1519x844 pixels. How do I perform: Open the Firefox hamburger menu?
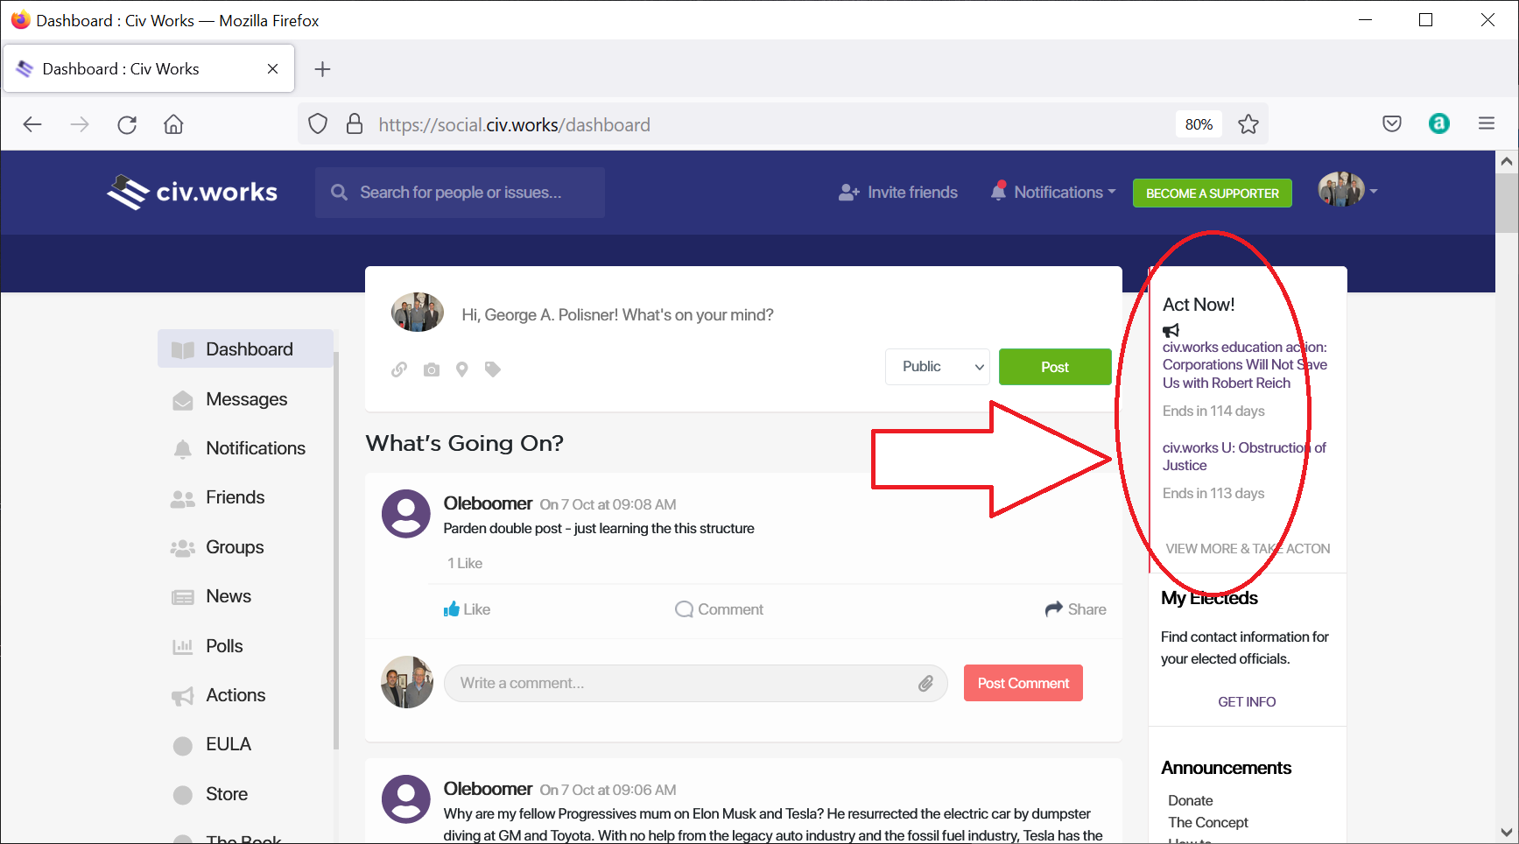1487,124
